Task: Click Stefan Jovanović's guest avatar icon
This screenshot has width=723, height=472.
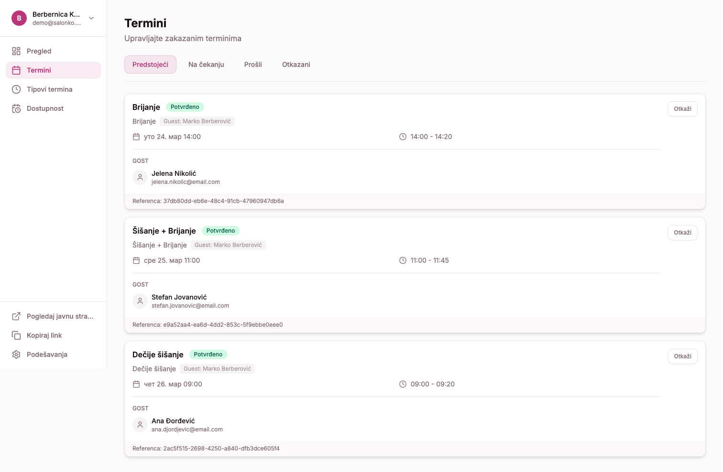Action: click(140, 301)
